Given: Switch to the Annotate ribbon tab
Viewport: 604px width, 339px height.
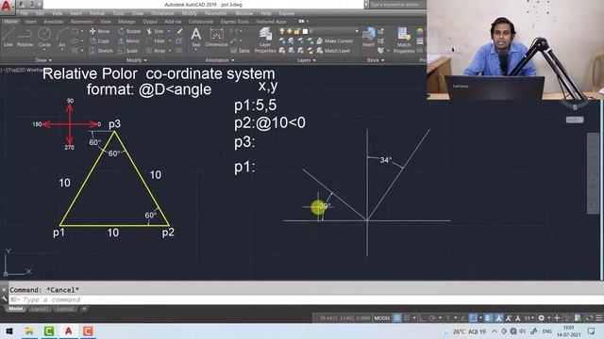Looking at the screenshot, I should (x=54, y=22).
